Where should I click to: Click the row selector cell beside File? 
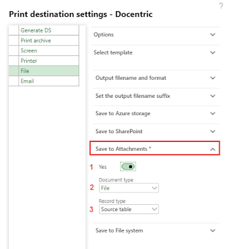[14, 71]
